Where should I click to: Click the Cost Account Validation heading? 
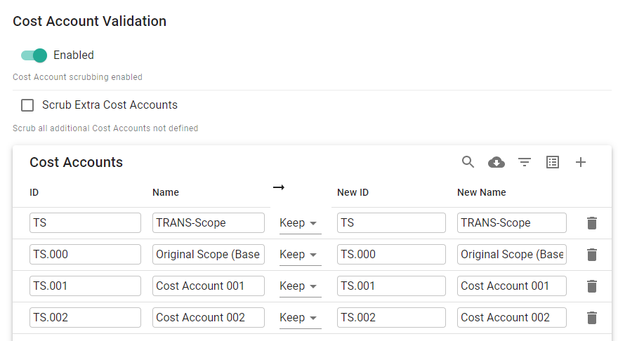(89, 21)
